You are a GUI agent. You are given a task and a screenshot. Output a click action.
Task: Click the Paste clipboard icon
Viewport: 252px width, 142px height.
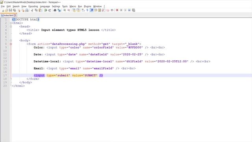(x=40, y=10)
